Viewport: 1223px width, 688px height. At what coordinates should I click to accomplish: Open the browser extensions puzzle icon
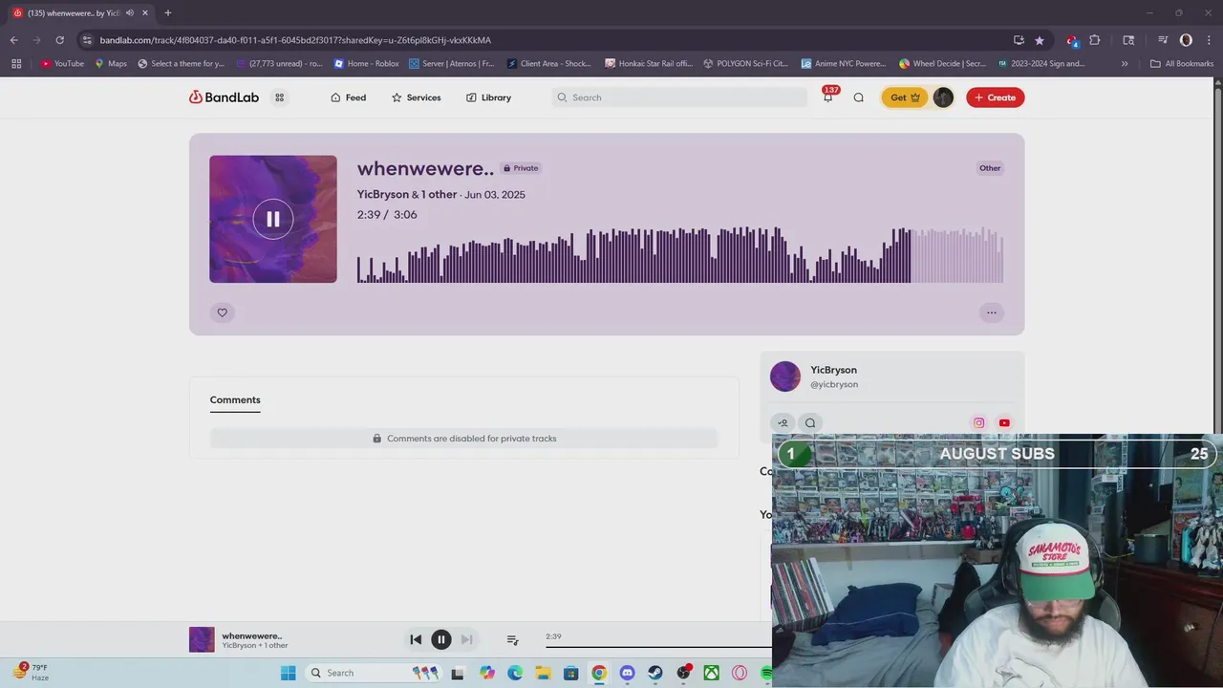[x=1095, y=40]
